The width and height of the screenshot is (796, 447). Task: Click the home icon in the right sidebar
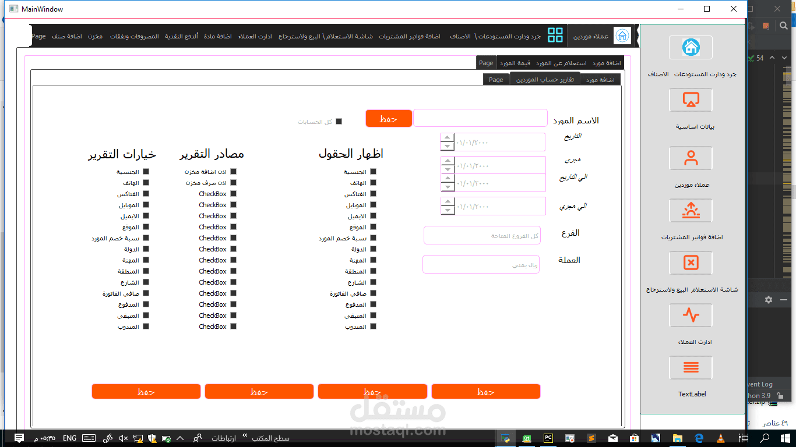[691, 47]
